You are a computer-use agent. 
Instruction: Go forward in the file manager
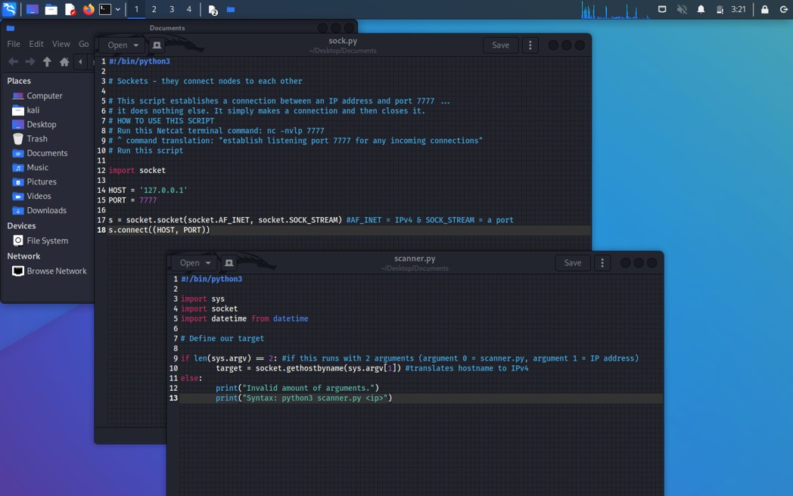pyautogui.click(x=30, y=62)
